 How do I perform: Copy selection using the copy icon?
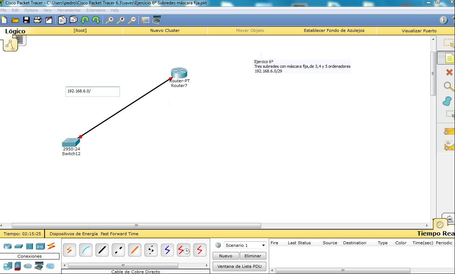[x=62, y=20]
